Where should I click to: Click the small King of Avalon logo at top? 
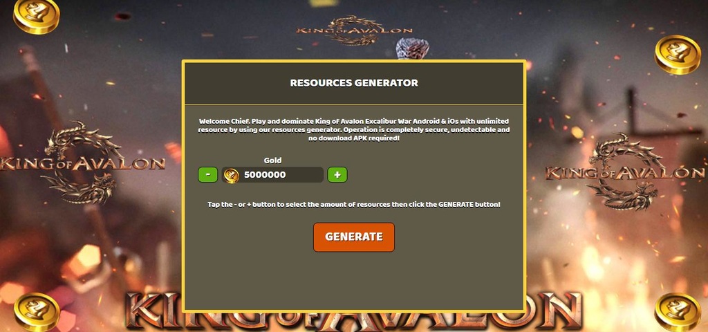point(354,30)
